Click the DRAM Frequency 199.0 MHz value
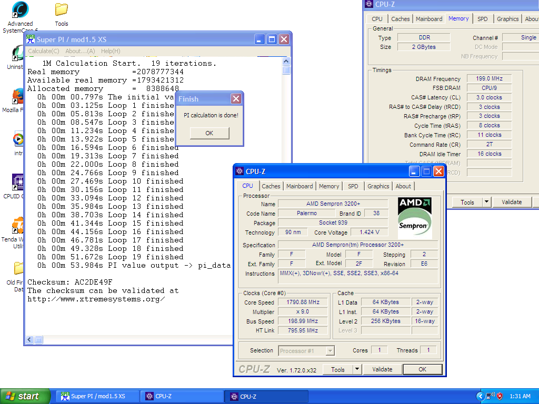This screenshot has width=539, height=404. (x=489, y=79)
